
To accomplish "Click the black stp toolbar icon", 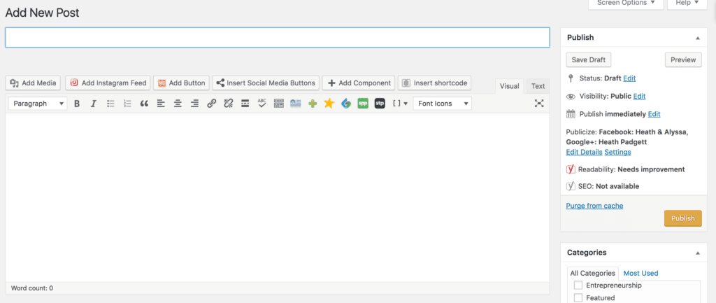I will [380, 104].
